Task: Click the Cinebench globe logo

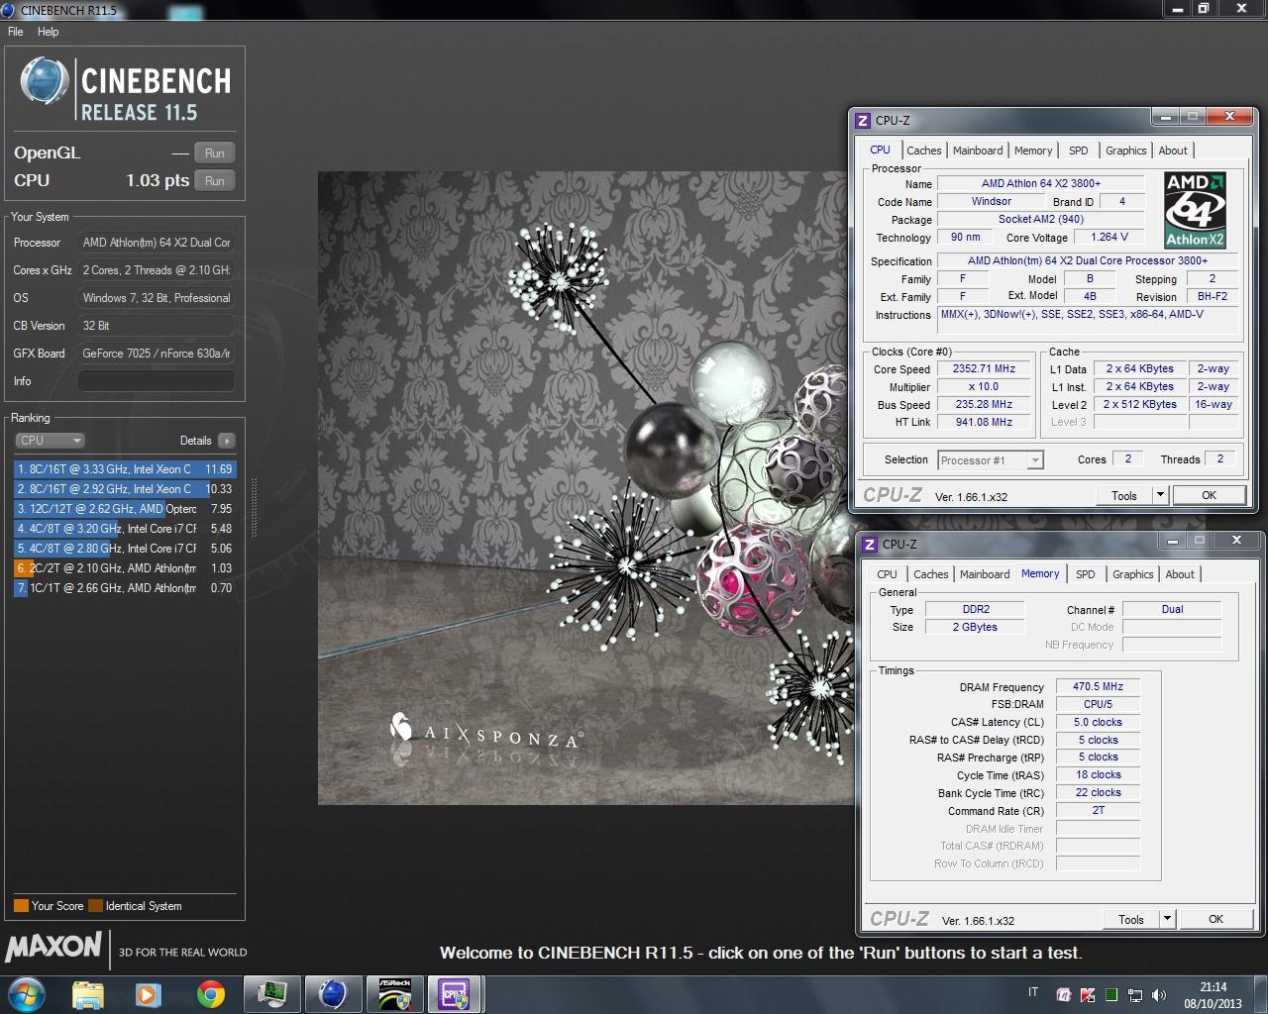Action: (x=45, y=81)
